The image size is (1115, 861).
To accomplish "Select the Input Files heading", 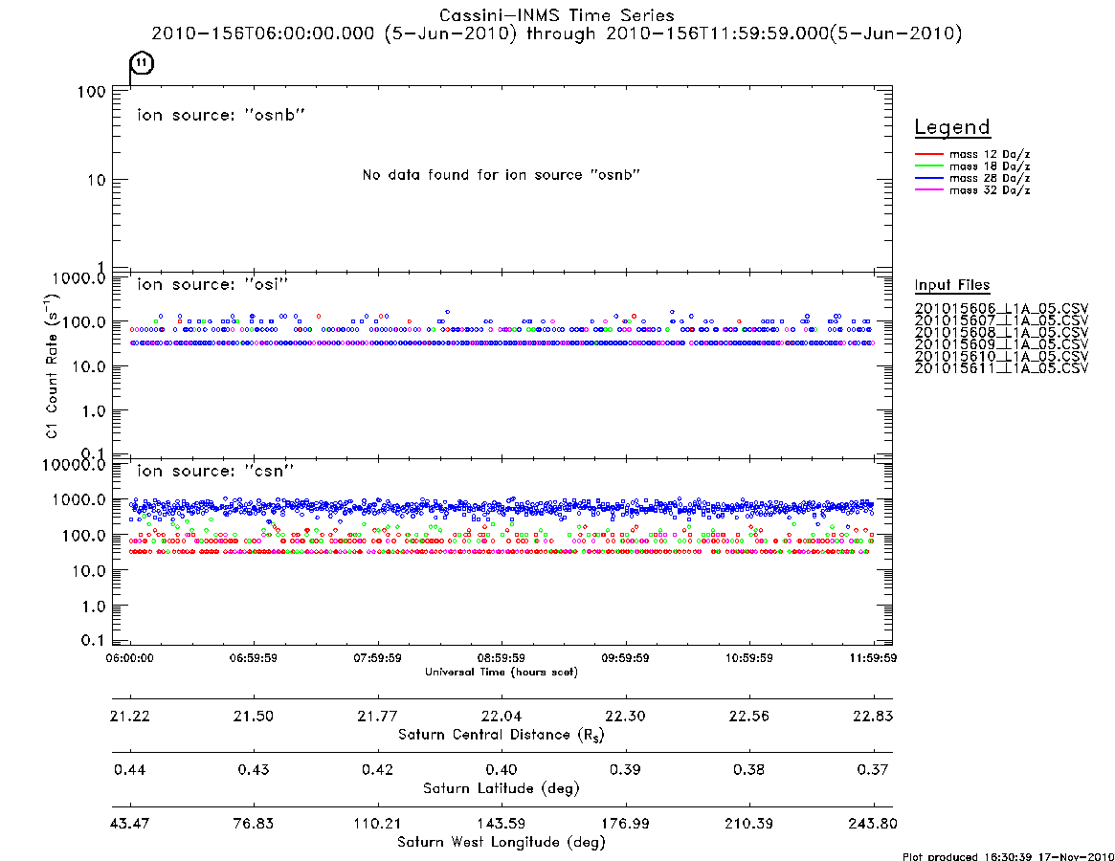I will (x=952, y=285).
